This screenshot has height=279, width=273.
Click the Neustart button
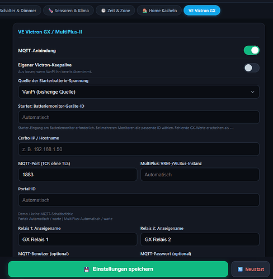click(x=251, y=269)
